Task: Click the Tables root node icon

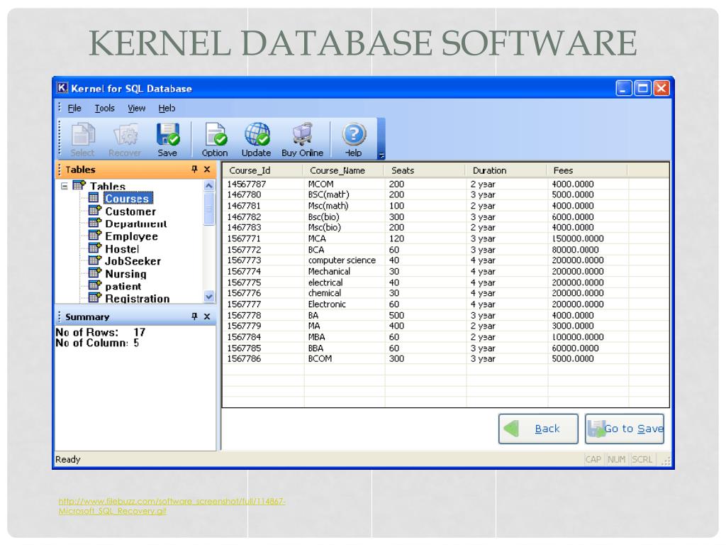Action: [x=79, y=185]
